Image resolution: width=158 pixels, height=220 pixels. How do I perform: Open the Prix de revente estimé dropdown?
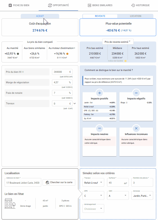(x=118, y=42)
